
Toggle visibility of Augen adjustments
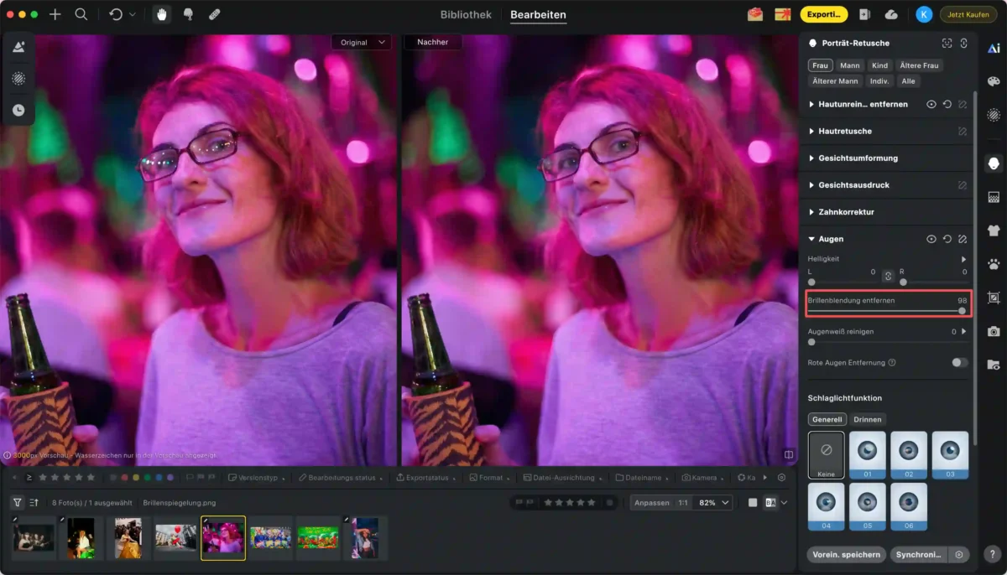click(931, 238)
